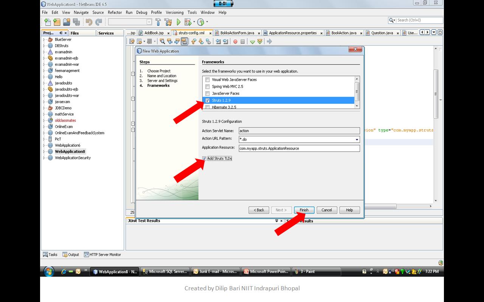Click the Redo toolbar icon
484x302 pixels.
99,22
